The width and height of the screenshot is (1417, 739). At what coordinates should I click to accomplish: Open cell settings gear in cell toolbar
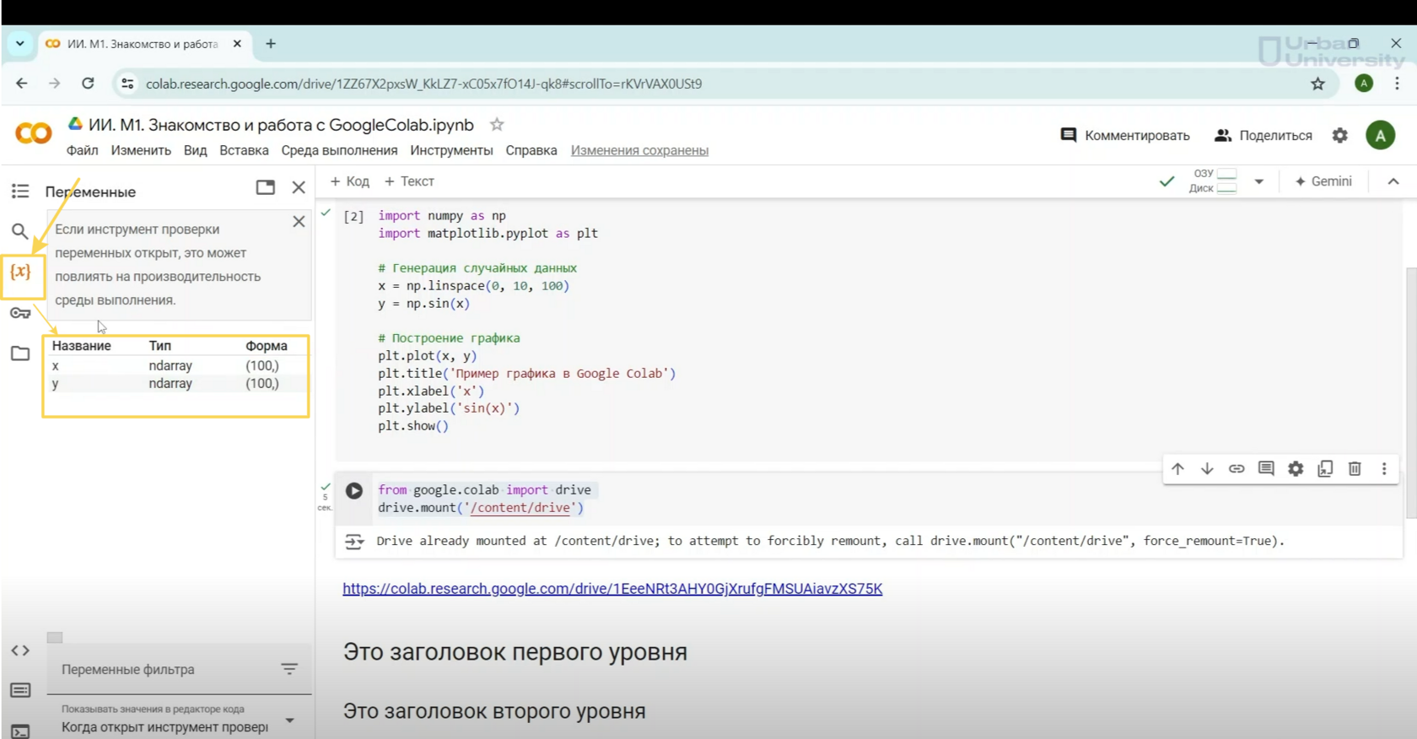tap(1296, 469)
